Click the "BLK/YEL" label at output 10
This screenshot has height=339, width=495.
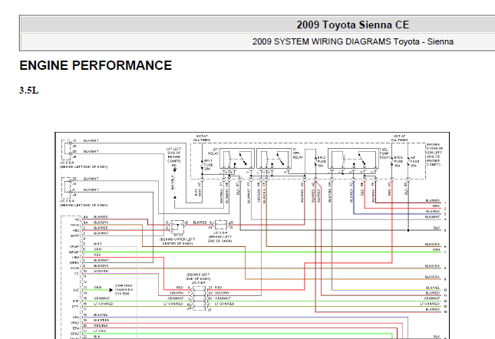(433, 288)
